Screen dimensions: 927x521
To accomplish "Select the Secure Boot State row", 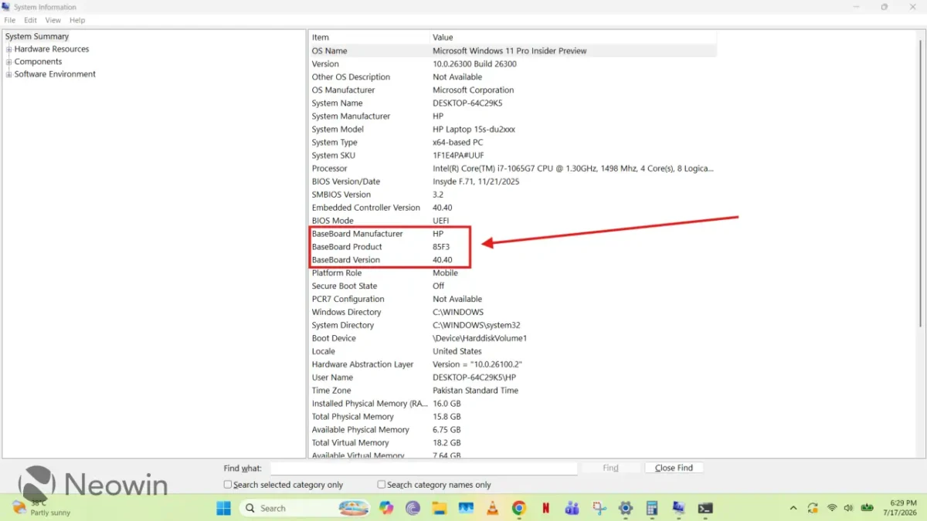I will tap(513, 286).
